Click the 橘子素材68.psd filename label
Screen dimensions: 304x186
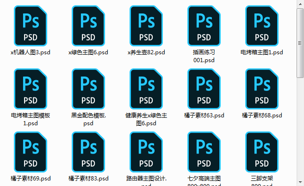[262, 115]
